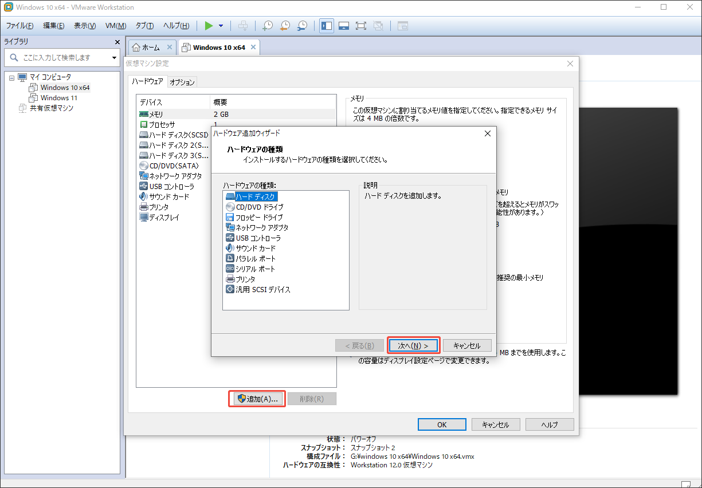Choose ネットワーク アダプタ in the wizard list
The image size is (702, 488).
pos(257,227)
